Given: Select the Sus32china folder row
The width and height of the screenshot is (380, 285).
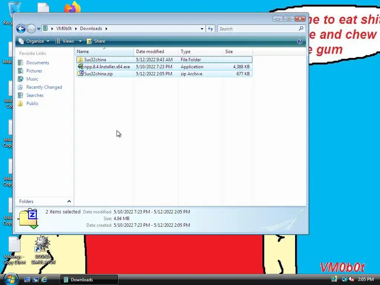Looking at the screenshot, I should coord(164,60).
